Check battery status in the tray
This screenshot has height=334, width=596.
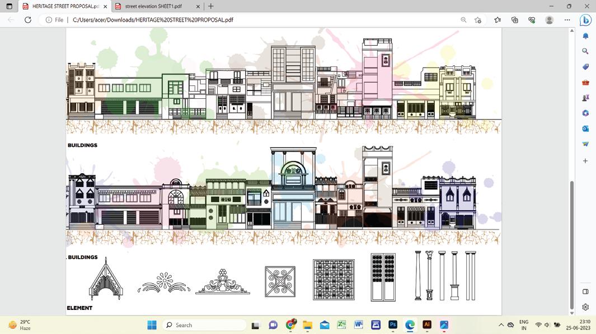(557, 325)
